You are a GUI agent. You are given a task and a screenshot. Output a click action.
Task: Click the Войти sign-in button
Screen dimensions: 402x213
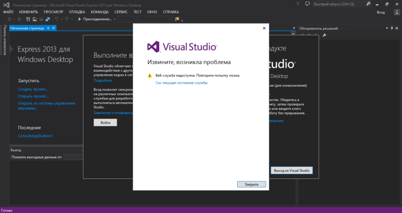click(105, 122)
